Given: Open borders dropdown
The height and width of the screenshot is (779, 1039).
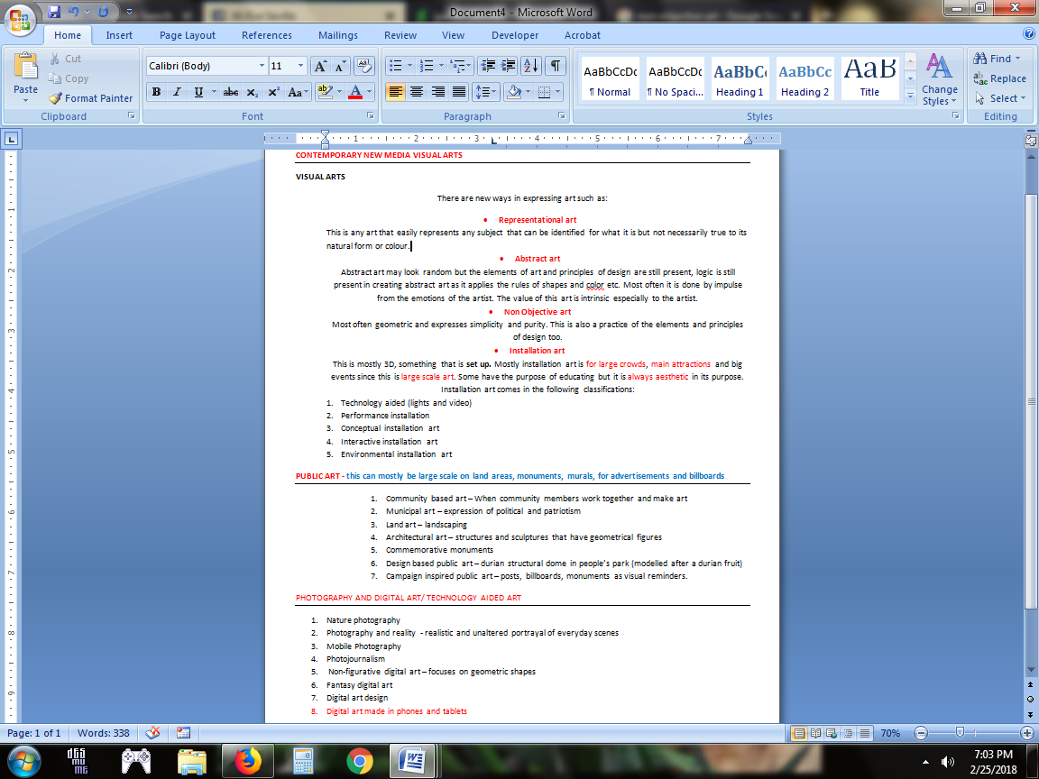Looking at the screenshot, I should click(558, 92).
